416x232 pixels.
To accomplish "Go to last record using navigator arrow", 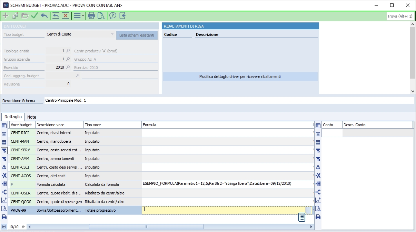I will 23,226.
